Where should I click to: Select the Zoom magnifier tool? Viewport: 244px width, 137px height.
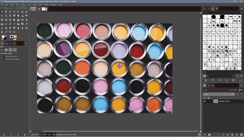14,32
